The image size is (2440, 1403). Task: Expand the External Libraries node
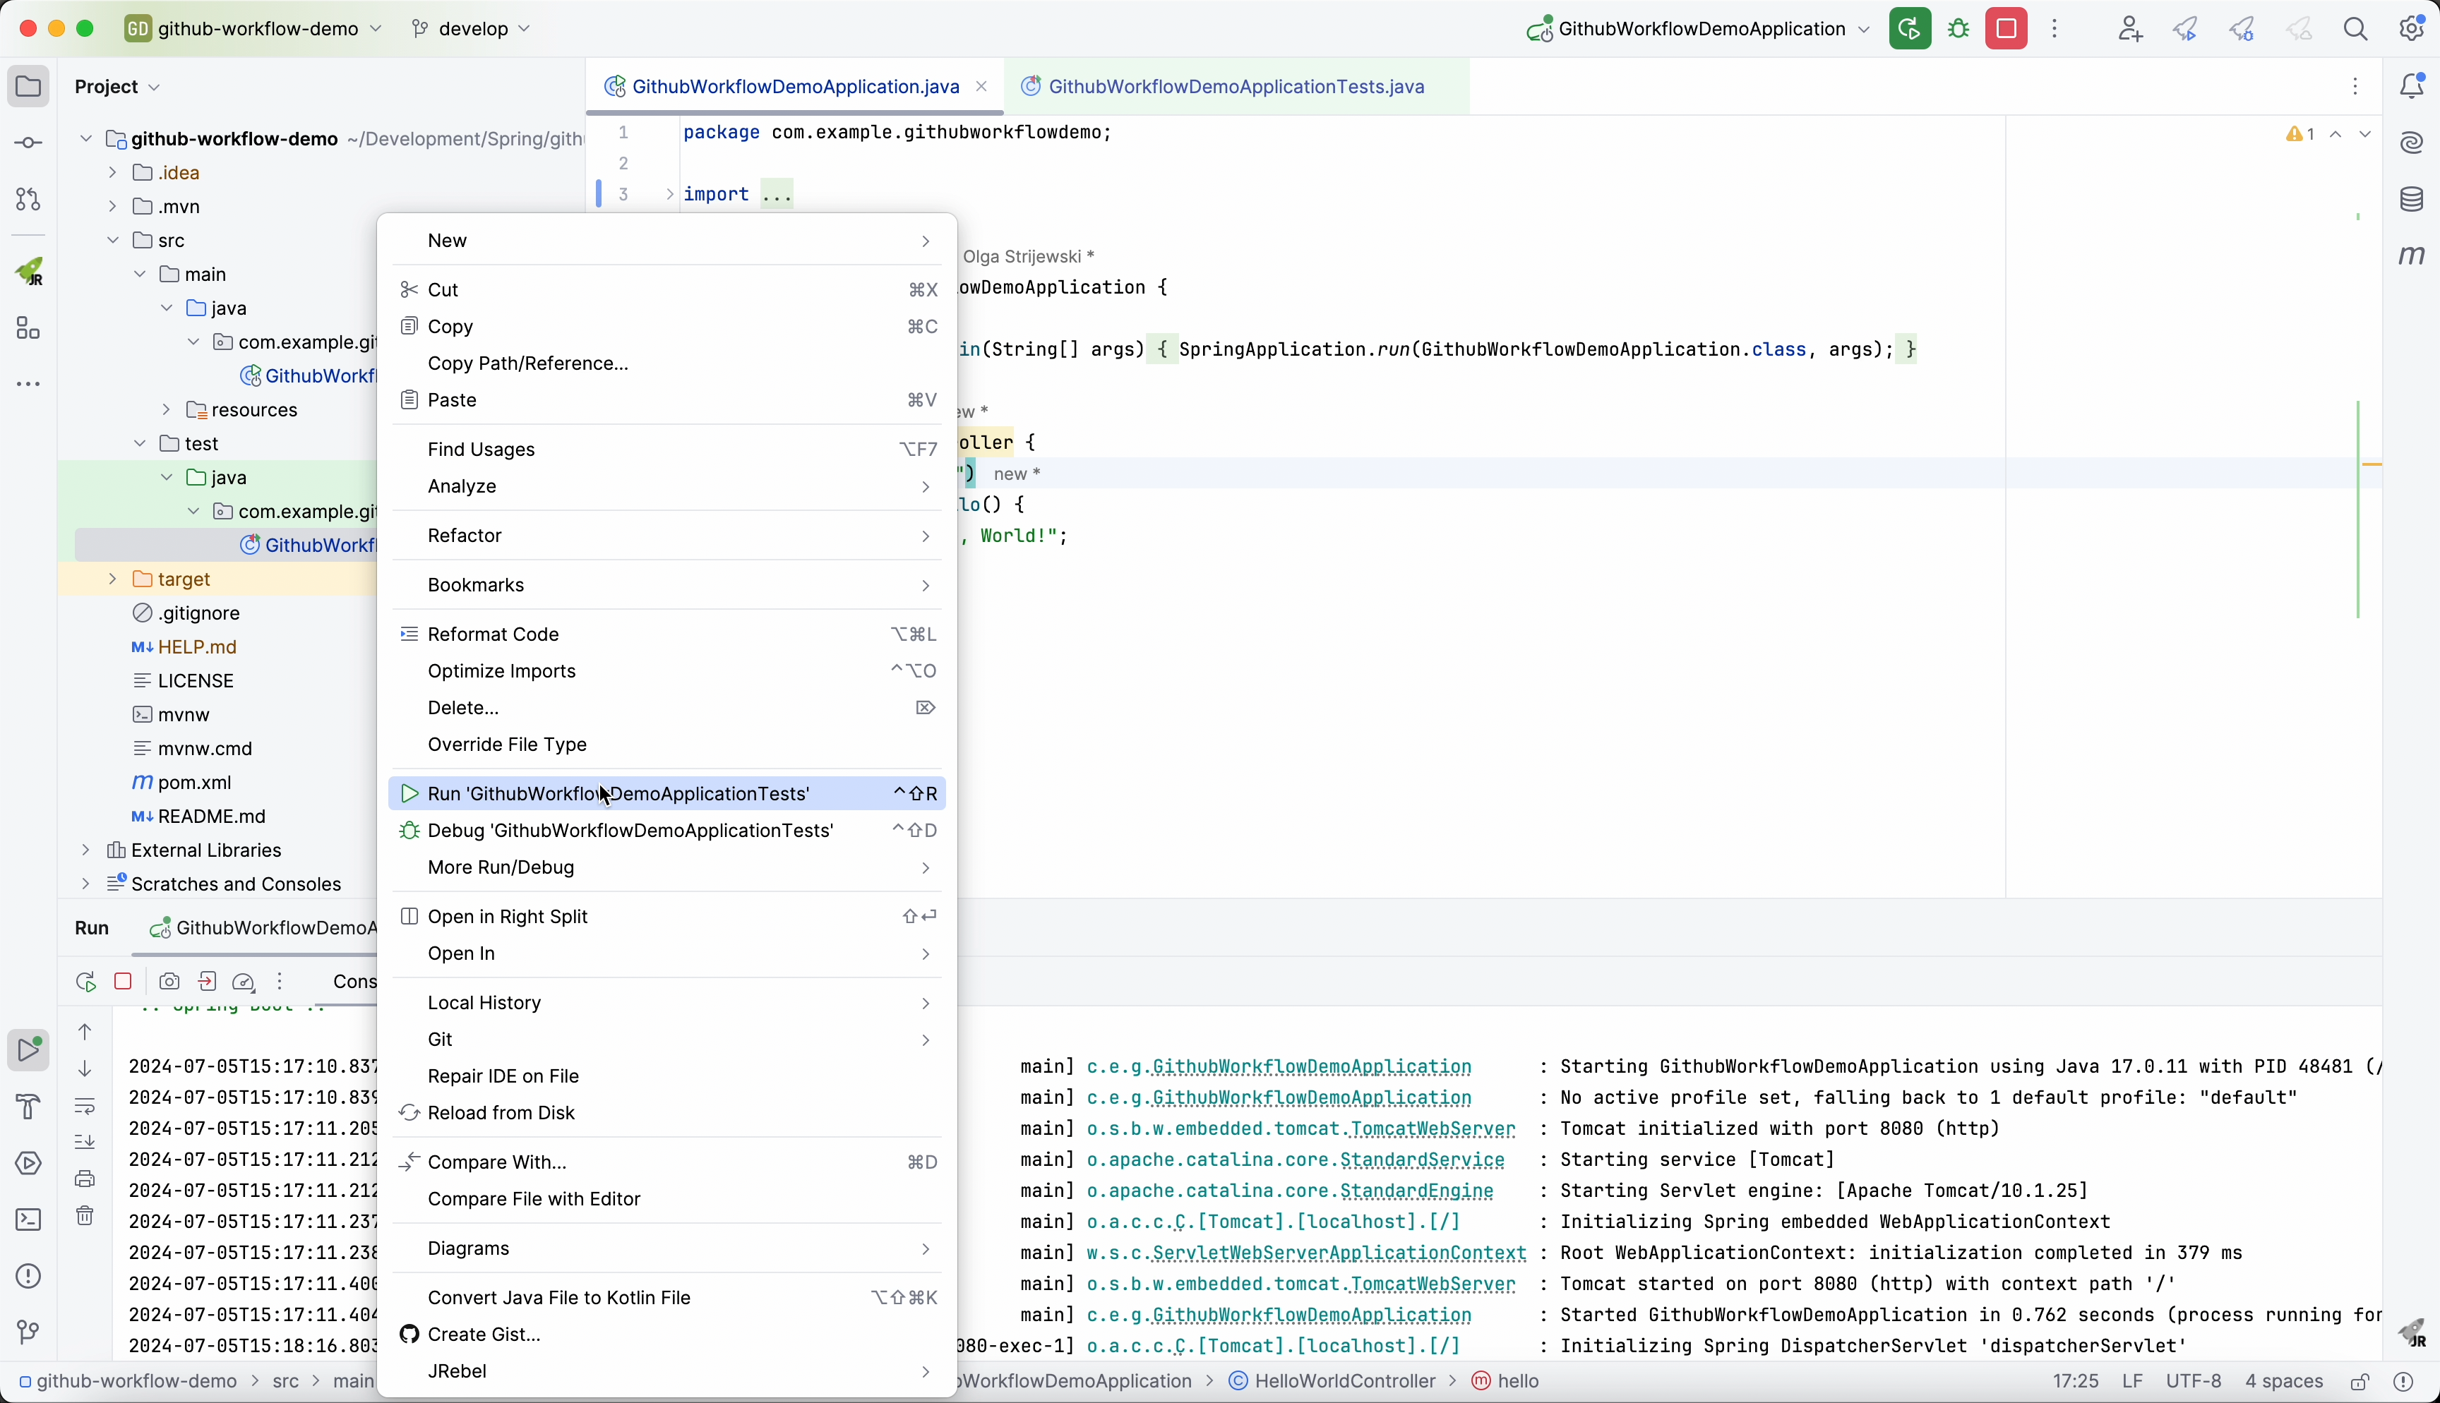tap(85, 850)
